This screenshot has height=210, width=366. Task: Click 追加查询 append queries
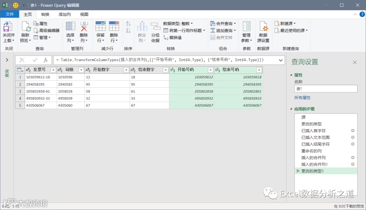[x=223, y=30]
